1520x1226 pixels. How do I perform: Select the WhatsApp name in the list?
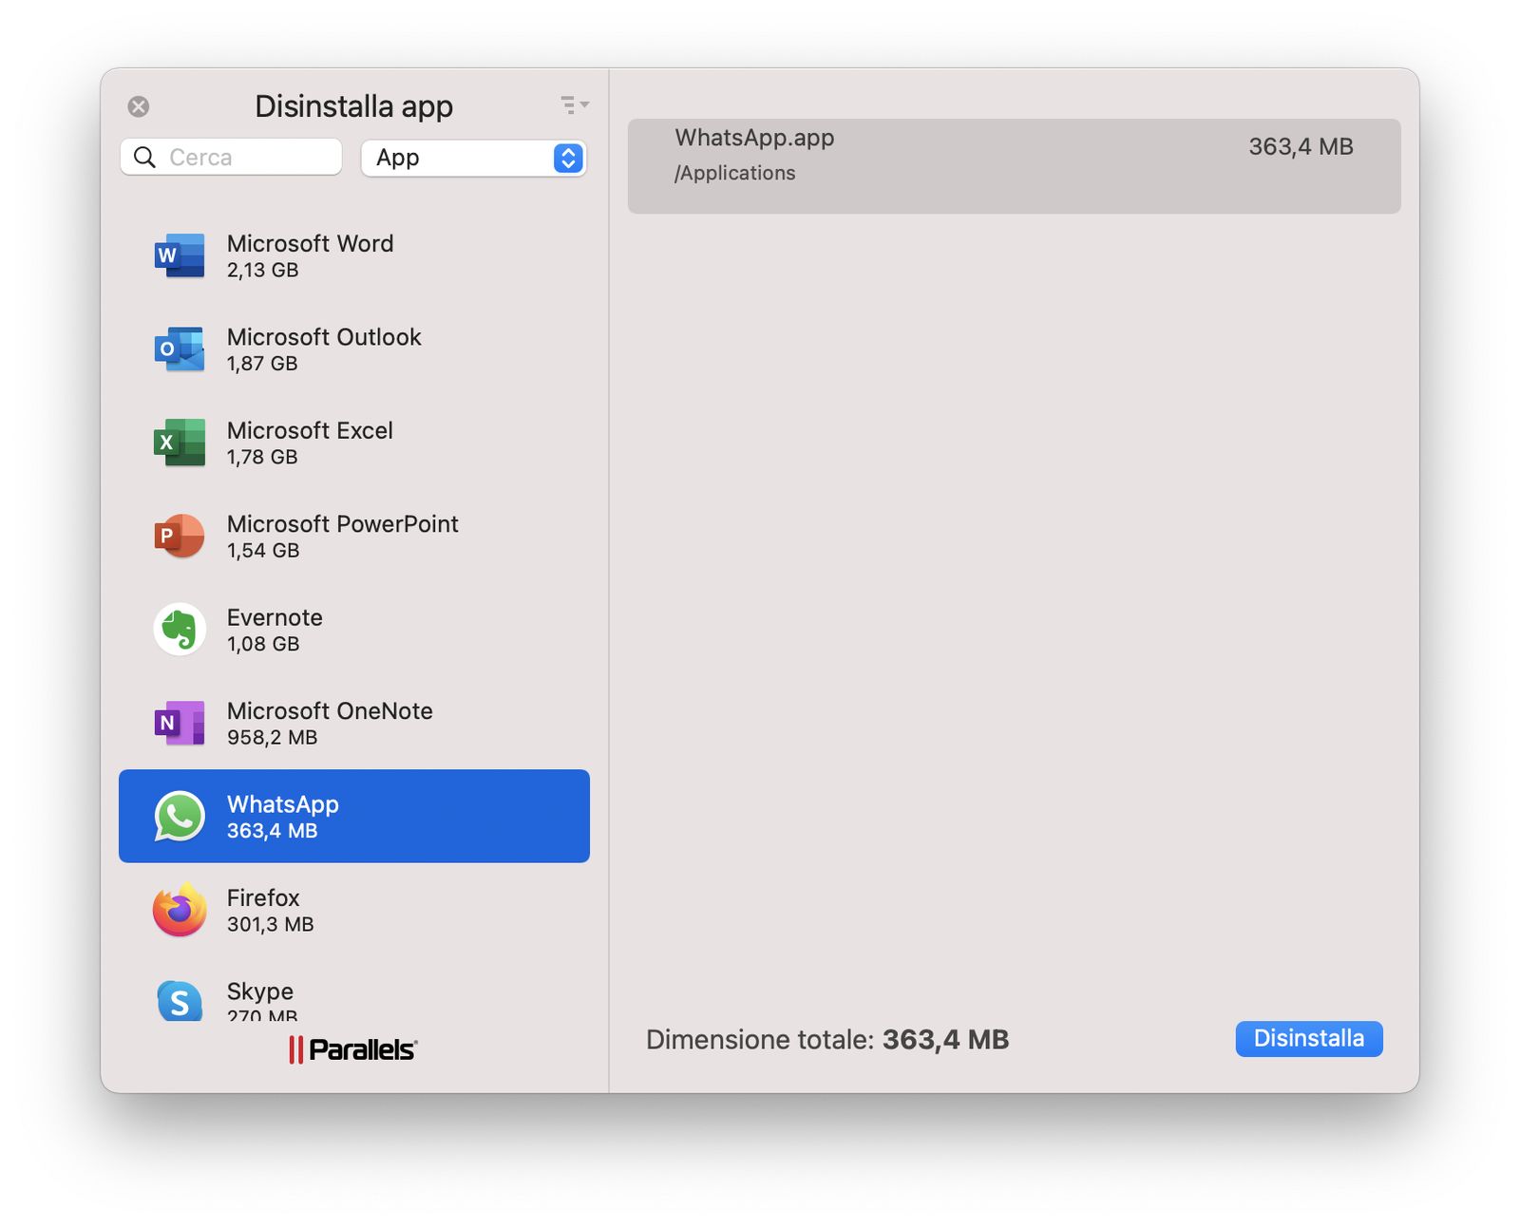coord(283,805)
